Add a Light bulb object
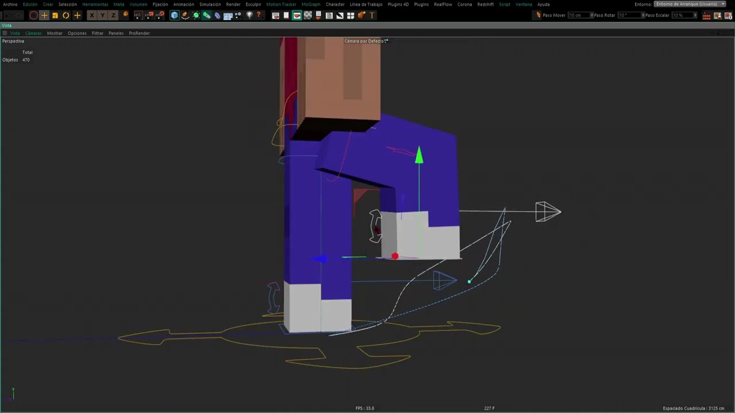735x413 pixels. pyautogui.click(x=249, y=15)
